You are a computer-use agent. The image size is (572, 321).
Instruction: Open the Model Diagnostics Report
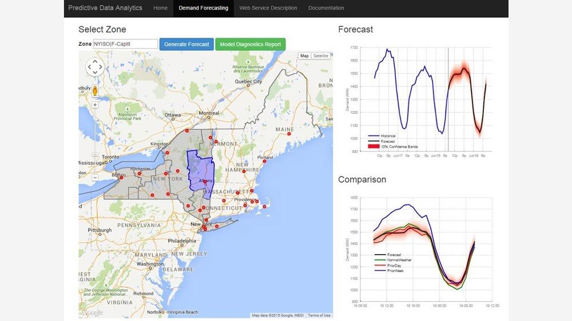coord(250,44)
